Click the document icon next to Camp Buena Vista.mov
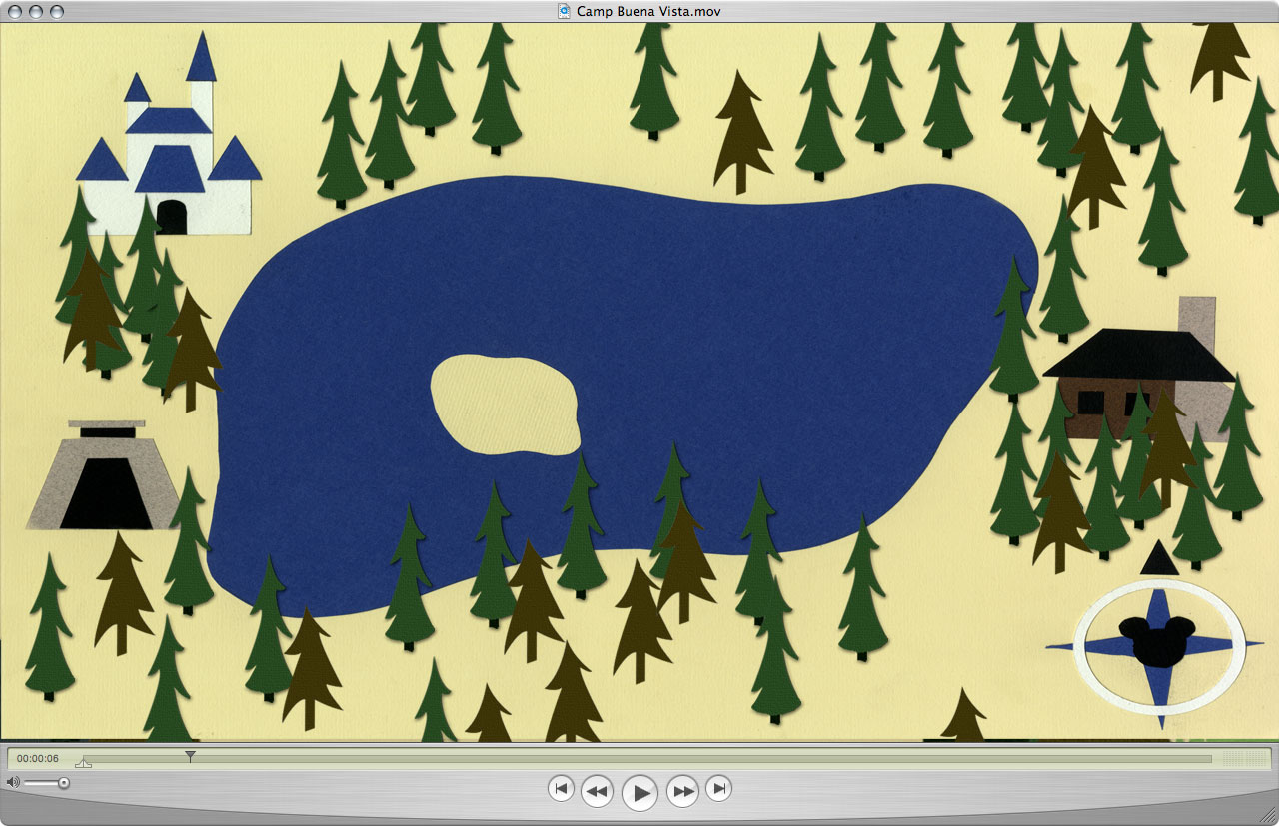The height and width of the screenshot is (826, 1279). click(565, 11)
